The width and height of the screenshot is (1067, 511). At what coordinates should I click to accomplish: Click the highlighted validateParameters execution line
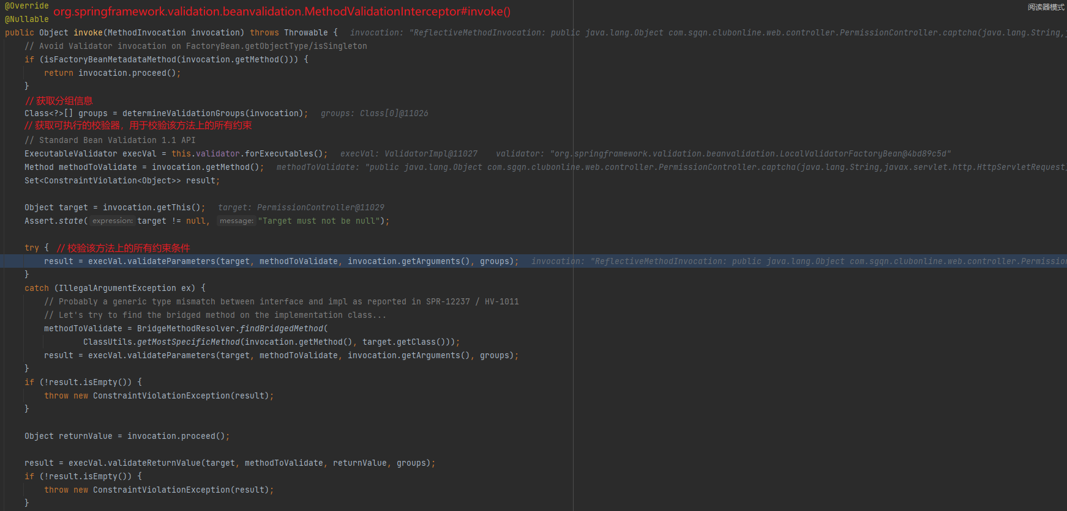[533, 261]
